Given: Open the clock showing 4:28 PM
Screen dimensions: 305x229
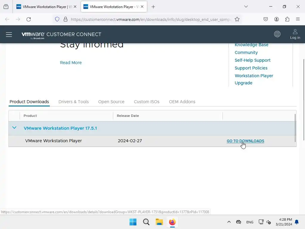Looking at the screenshot, I should pyautogui.click(x=284, y=222).
